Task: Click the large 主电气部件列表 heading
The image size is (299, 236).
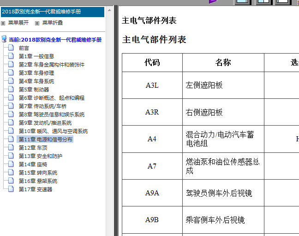Action: click(154, 40)
